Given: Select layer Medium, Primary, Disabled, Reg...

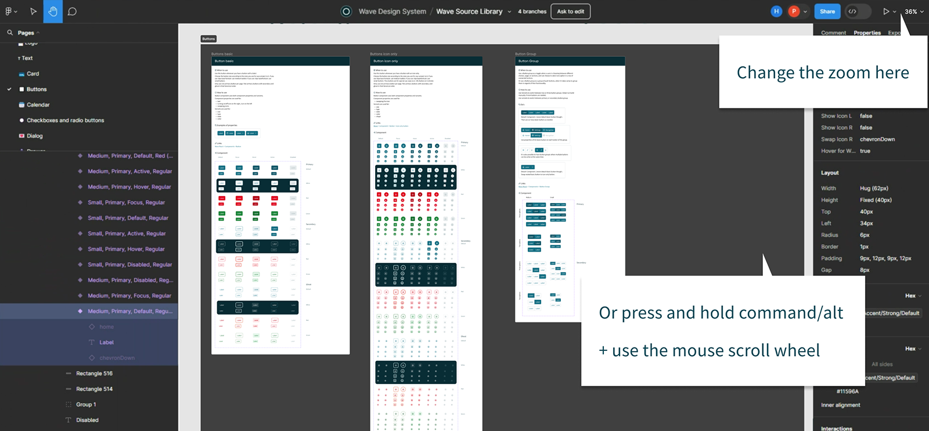Looking at the screenshot, I should coord(130,280).
